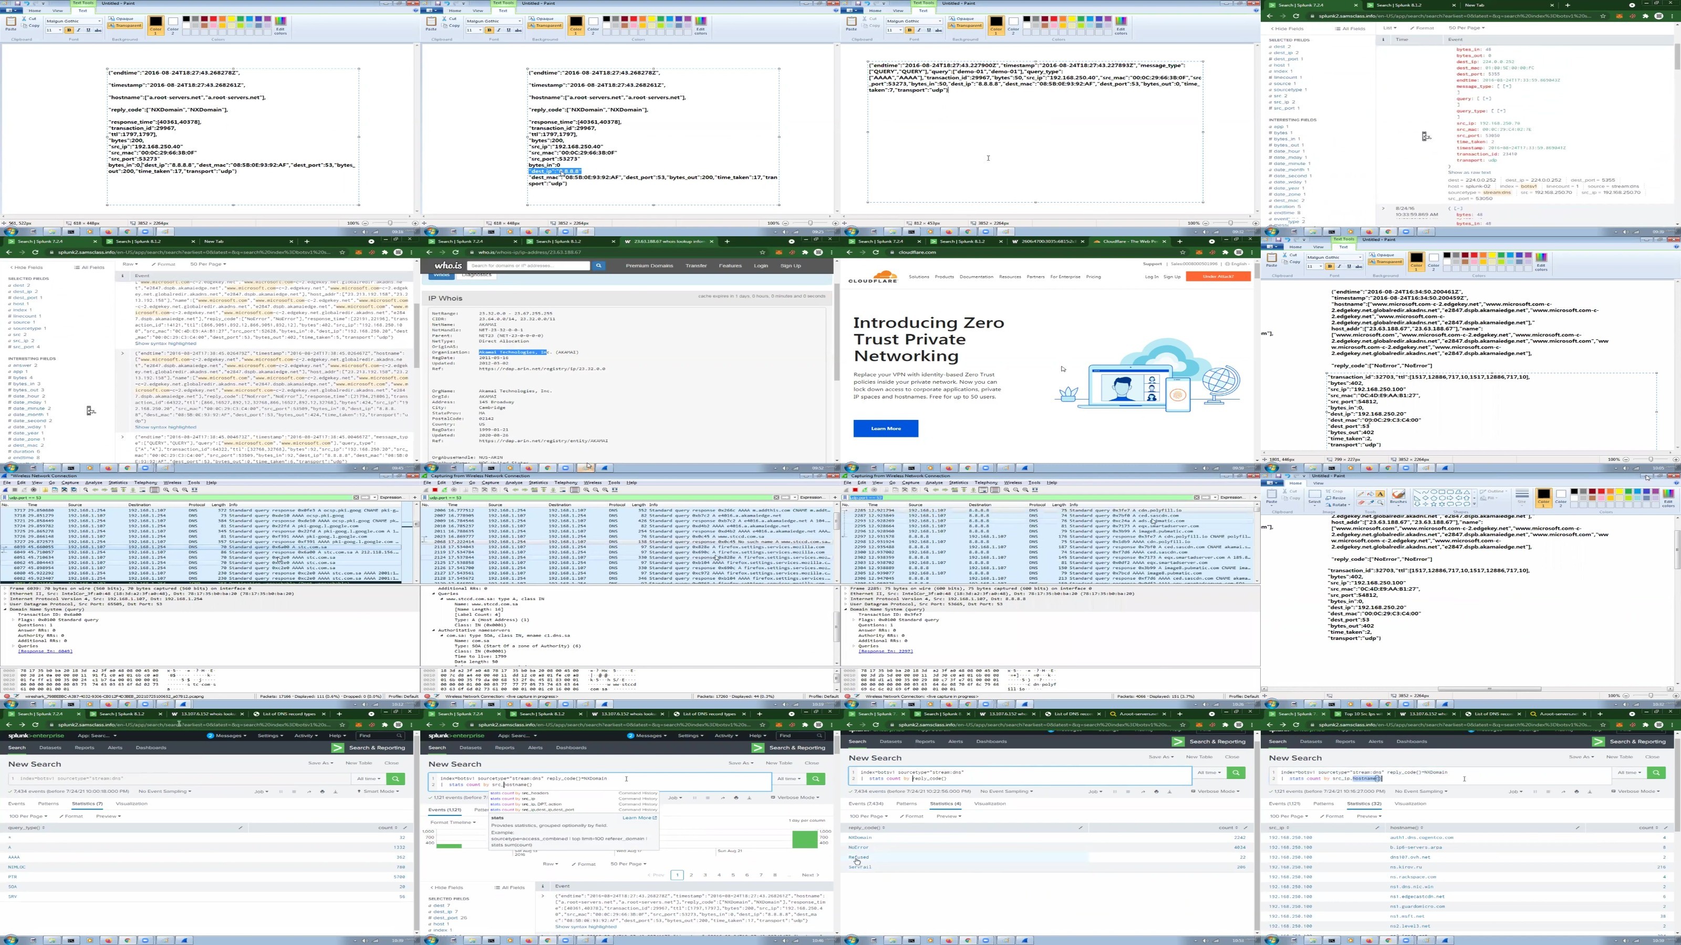Click share job icon in query_type Splunk window
This screenshot has height=945, width=1681.
[x=309, y=792]
